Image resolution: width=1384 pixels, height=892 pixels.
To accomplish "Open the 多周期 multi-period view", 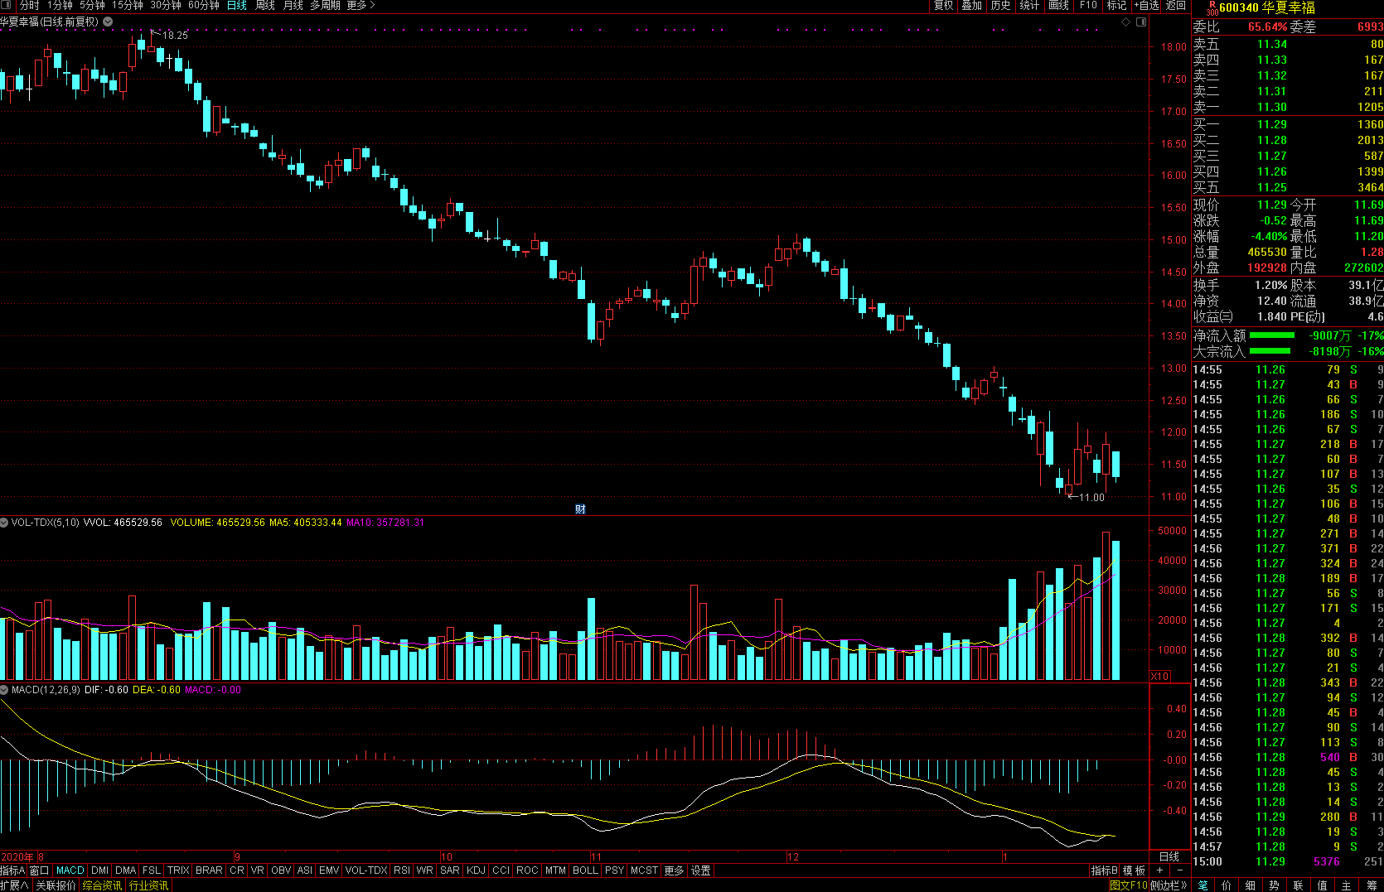I will point(326,5).
